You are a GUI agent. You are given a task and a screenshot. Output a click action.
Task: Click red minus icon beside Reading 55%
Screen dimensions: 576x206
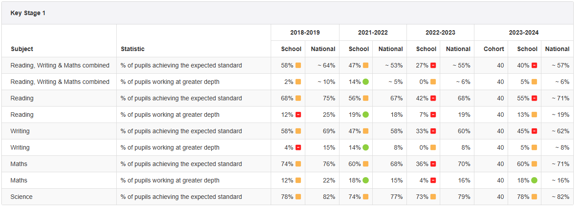(534, 98)
